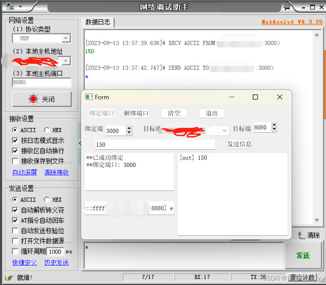Click the 关闭 connection button
The image size is (326, 285).
(42, 99)
